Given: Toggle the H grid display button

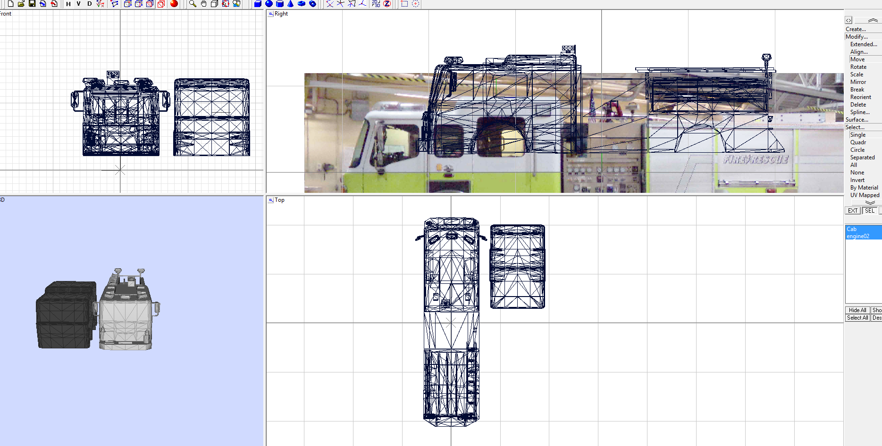Looking at the screenshot, I should click(67, 4).
